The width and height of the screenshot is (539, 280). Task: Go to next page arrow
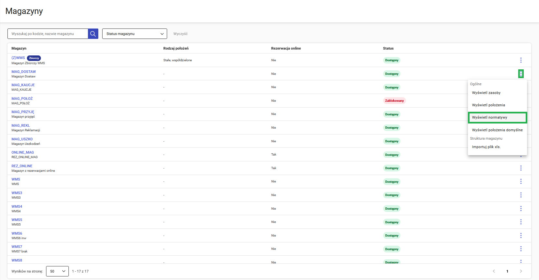(x=521, y=271)
